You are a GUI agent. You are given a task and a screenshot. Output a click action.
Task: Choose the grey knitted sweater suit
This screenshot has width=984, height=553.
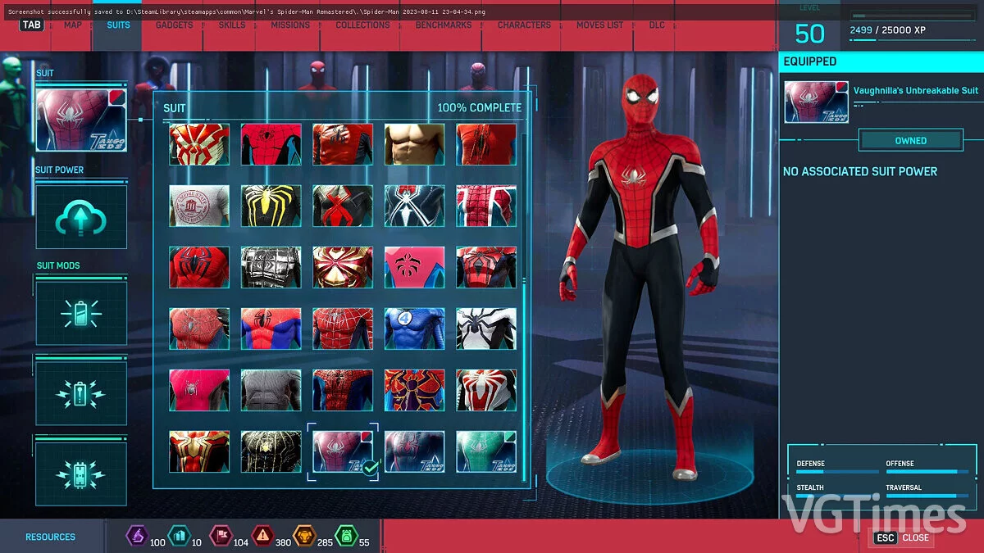pos(271,390)
